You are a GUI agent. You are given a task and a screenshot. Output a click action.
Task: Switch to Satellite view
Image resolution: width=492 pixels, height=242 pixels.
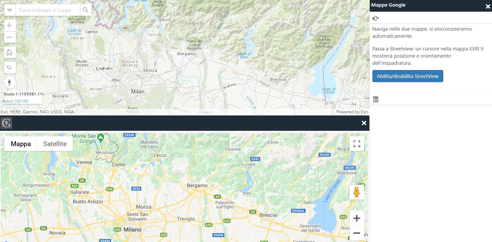tap(55, 144)
